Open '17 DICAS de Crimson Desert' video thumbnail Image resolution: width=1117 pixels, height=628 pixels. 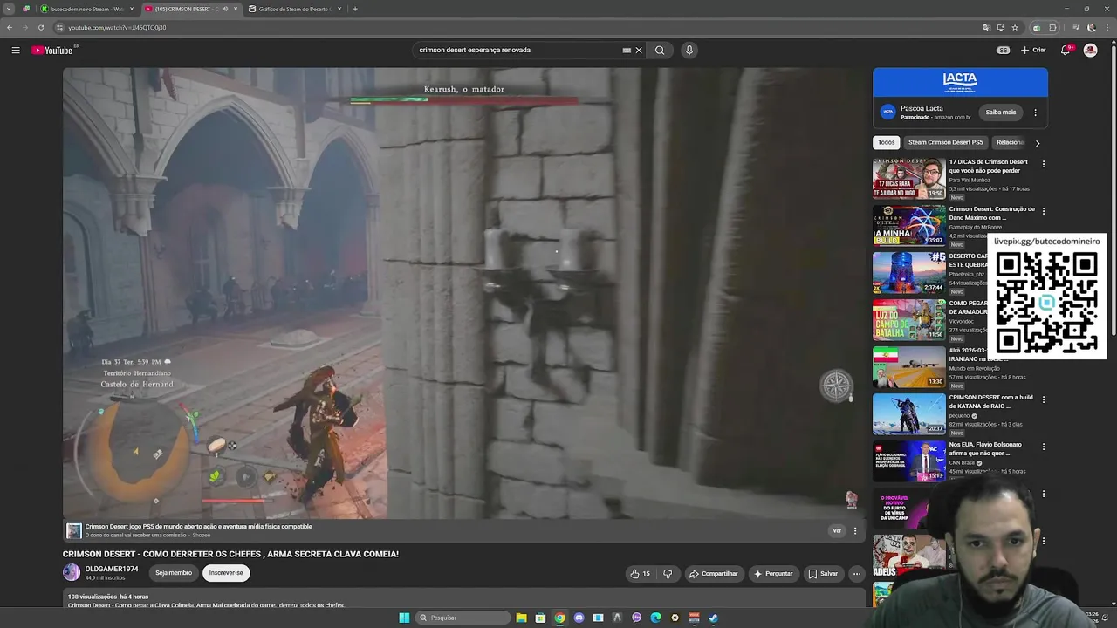click(909, 179)
